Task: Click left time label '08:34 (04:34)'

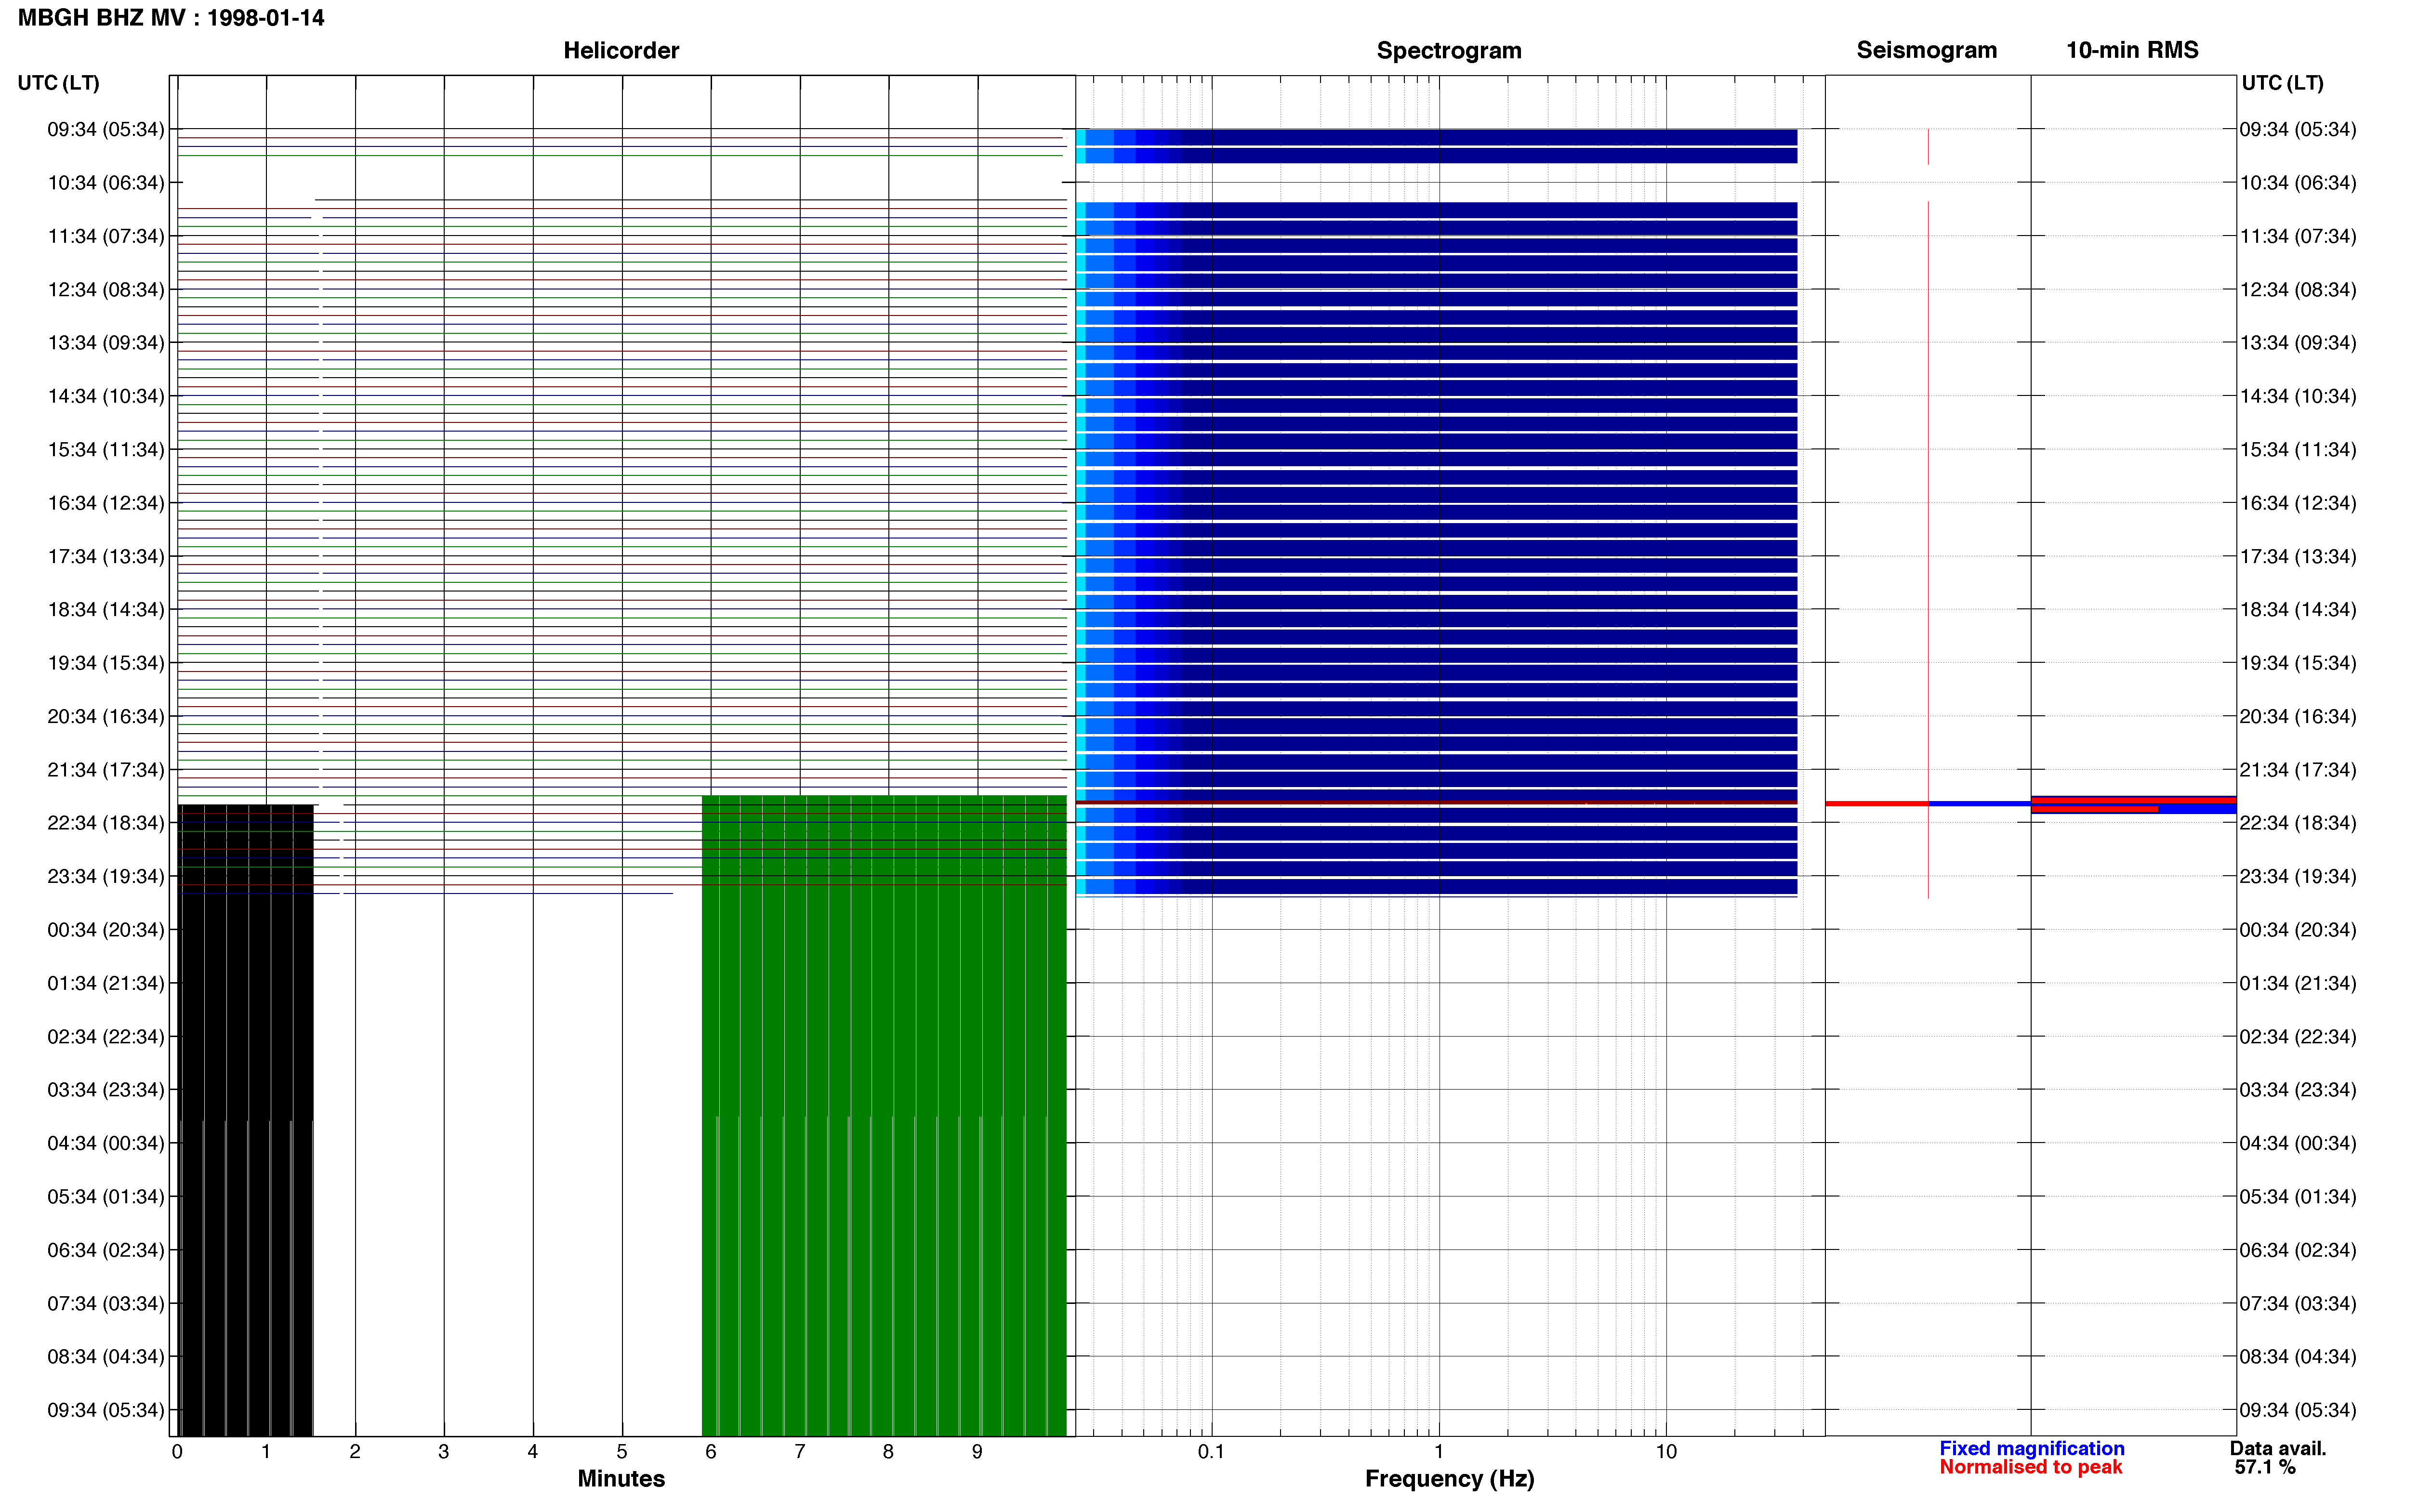Action: (x=106, y=1357)
